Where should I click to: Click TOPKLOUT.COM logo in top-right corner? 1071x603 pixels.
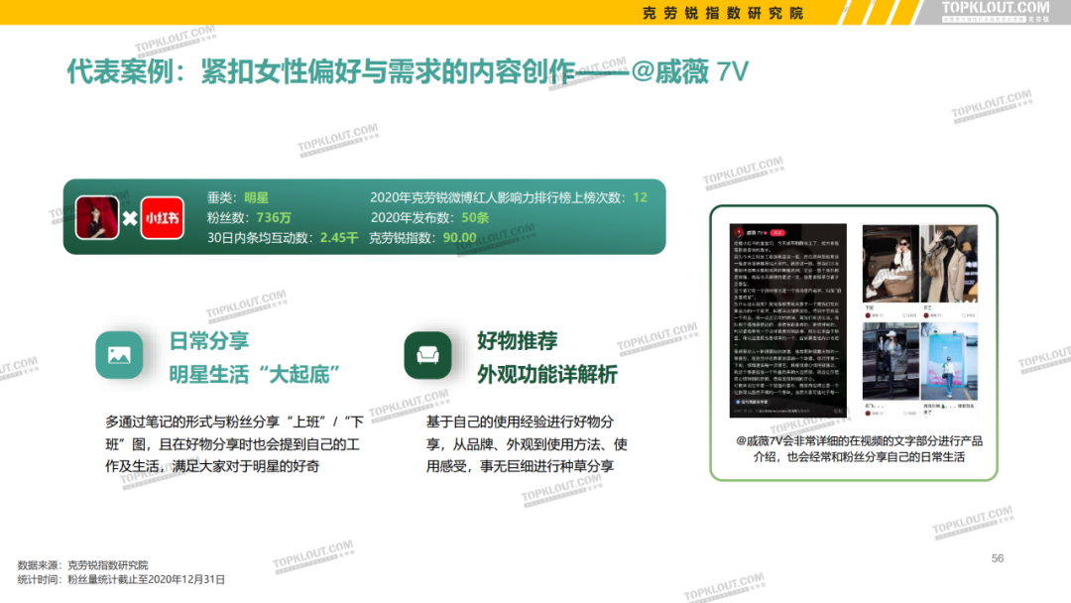point(996,11)
